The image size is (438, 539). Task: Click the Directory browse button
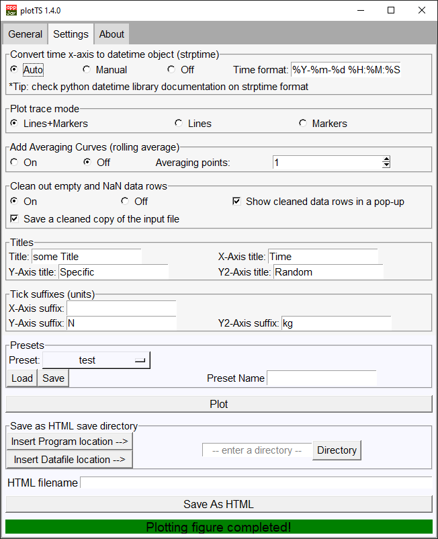coord(337,450)
